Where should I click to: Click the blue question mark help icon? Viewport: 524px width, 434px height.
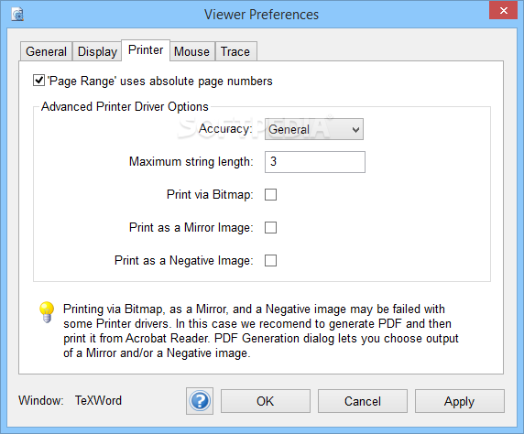tap(200, 401)
